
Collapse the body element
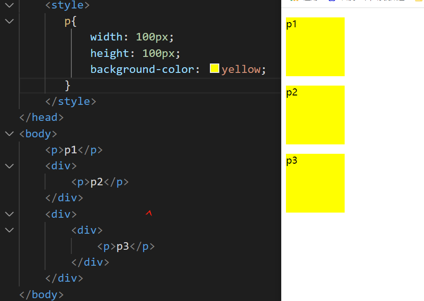tap(9, 134)
